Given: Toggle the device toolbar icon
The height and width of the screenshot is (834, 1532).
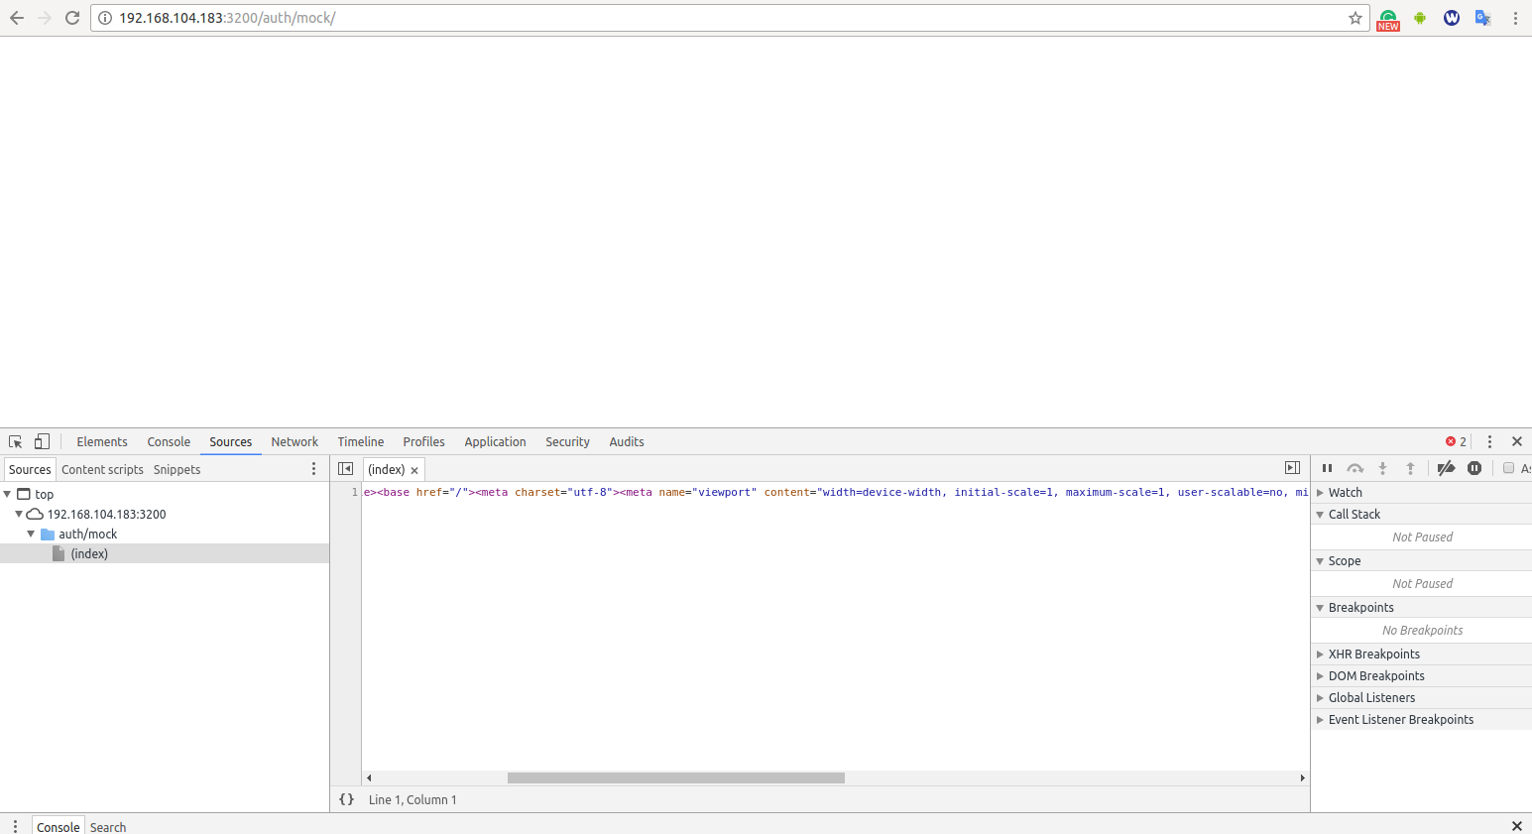Looking at the screenshot, I should 41,440.
